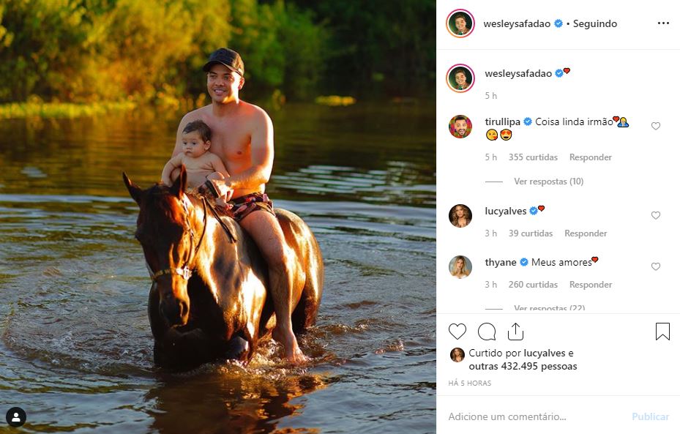Image resolution: width=680 pixels, height=434 pixels.
Task: Click the Seguindo following button
Action: pyautogui.click(x=594, y=23)
